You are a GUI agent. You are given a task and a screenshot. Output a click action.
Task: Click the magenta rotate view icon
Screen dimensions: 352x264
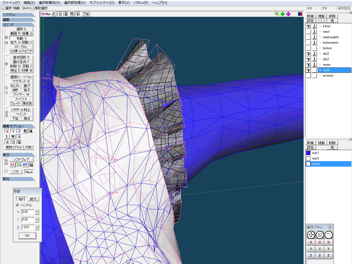(288, 14)
